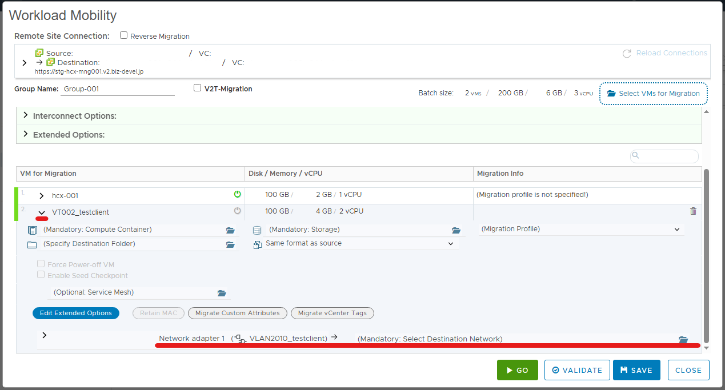Click the VALIDATE button
725x390 pixels.
pyautogui.click(x=577, y=370)
